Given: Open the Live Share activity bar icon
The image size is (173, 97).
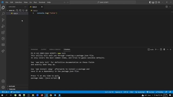Looking at the screenshot, I should click(3, 51).
